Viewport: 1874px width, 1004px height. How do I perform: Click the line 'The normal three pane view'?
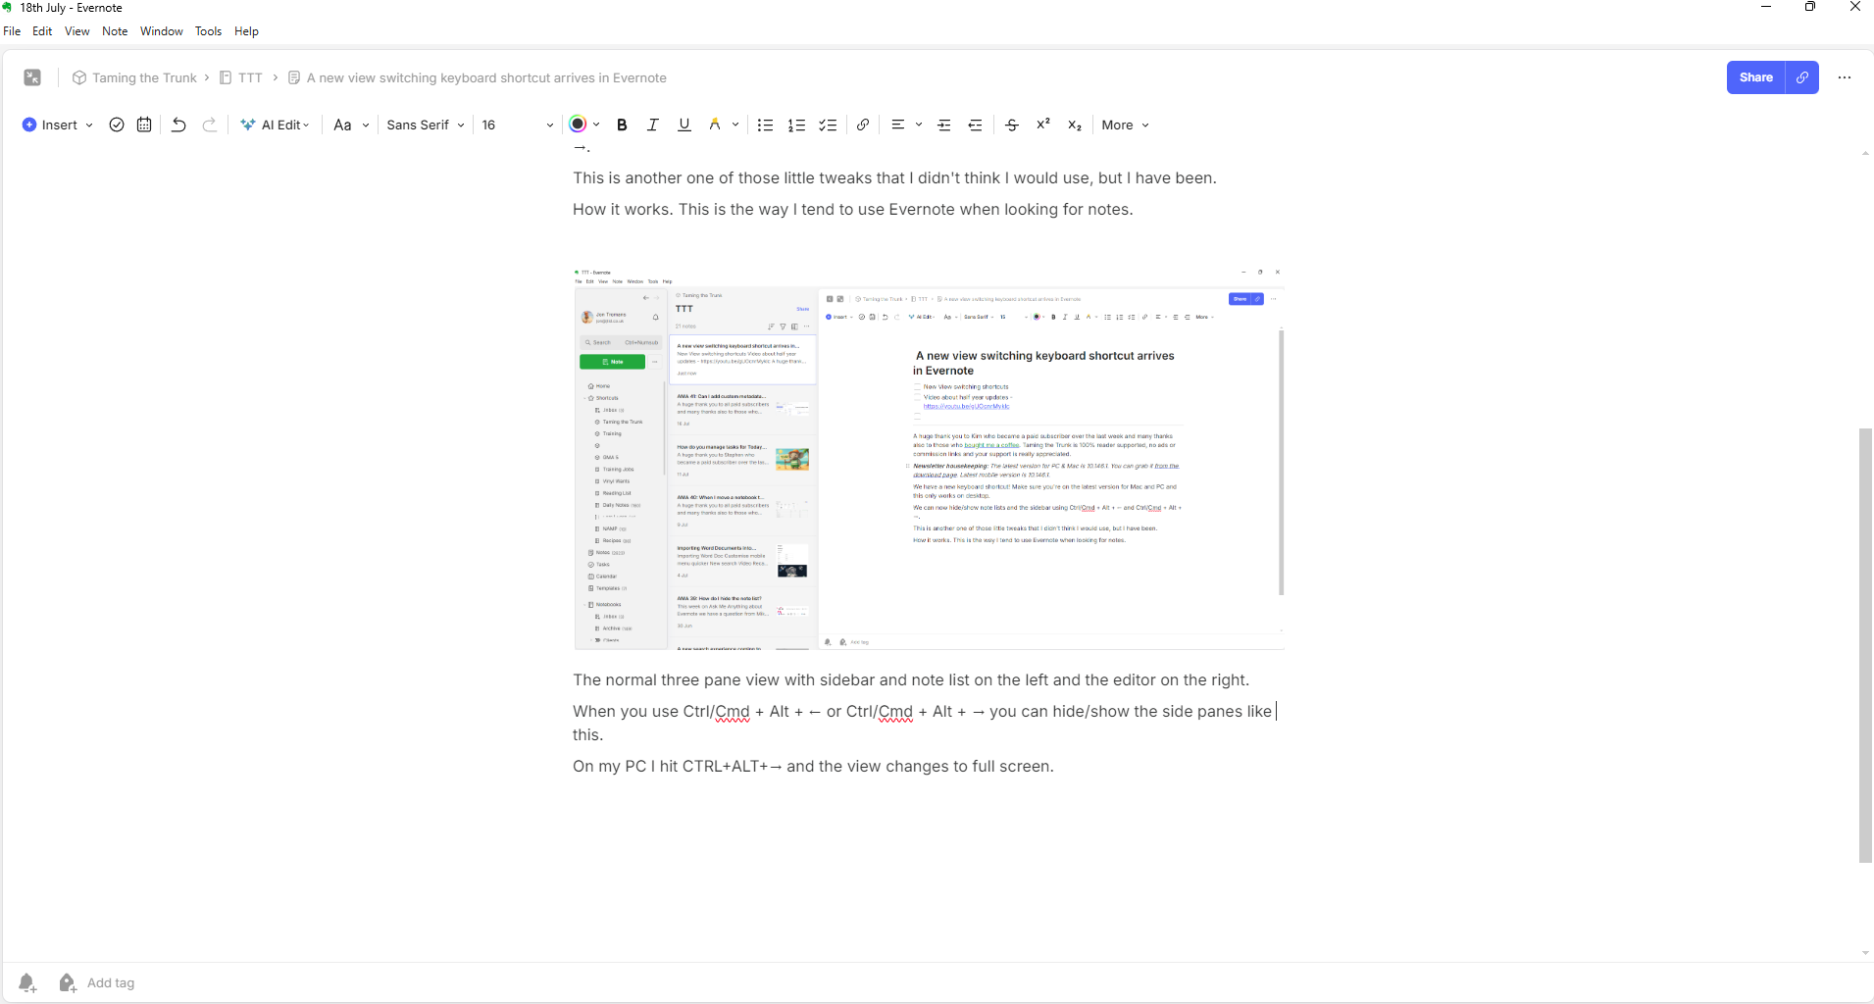pyautogui.click(x=911, y=679)
